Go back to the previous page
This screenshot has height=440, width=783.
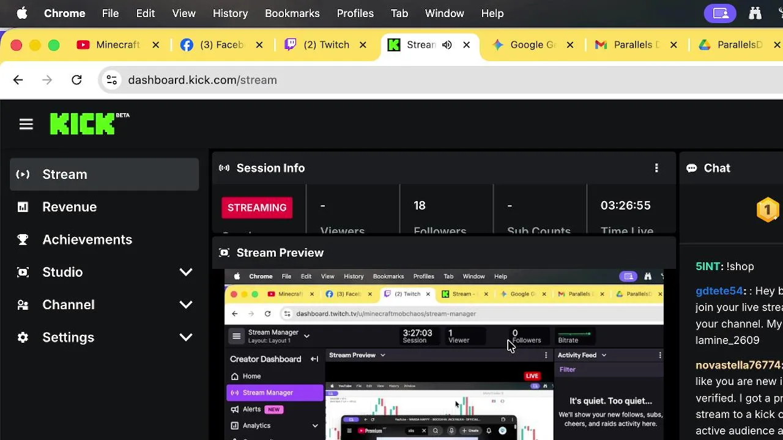[18, 80]
